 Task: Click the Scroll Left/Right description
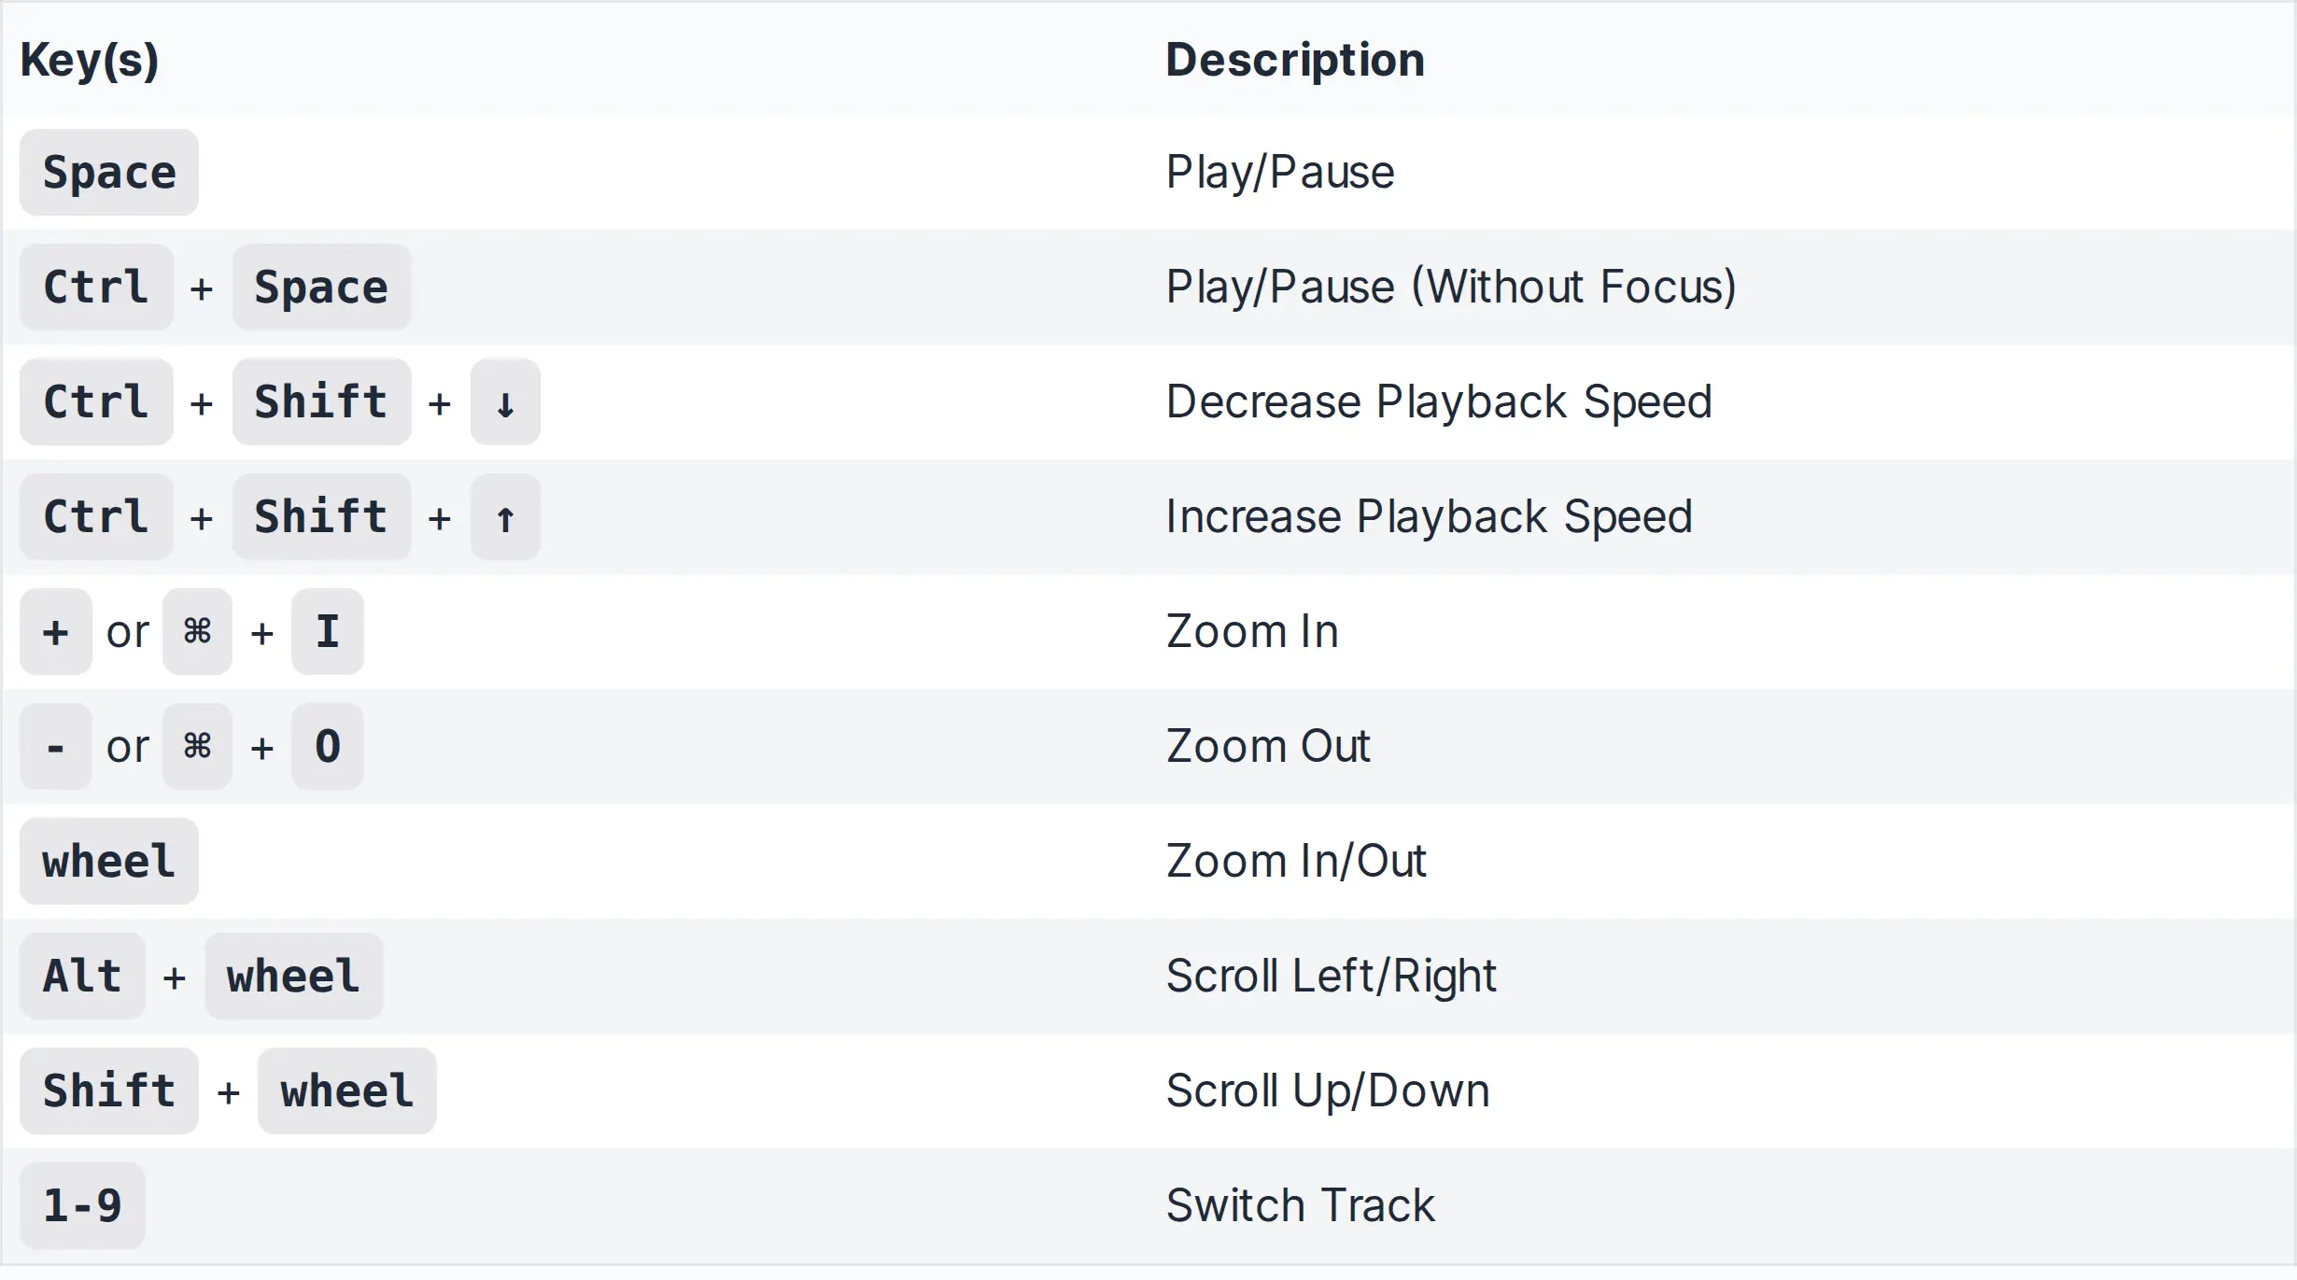1331,976
